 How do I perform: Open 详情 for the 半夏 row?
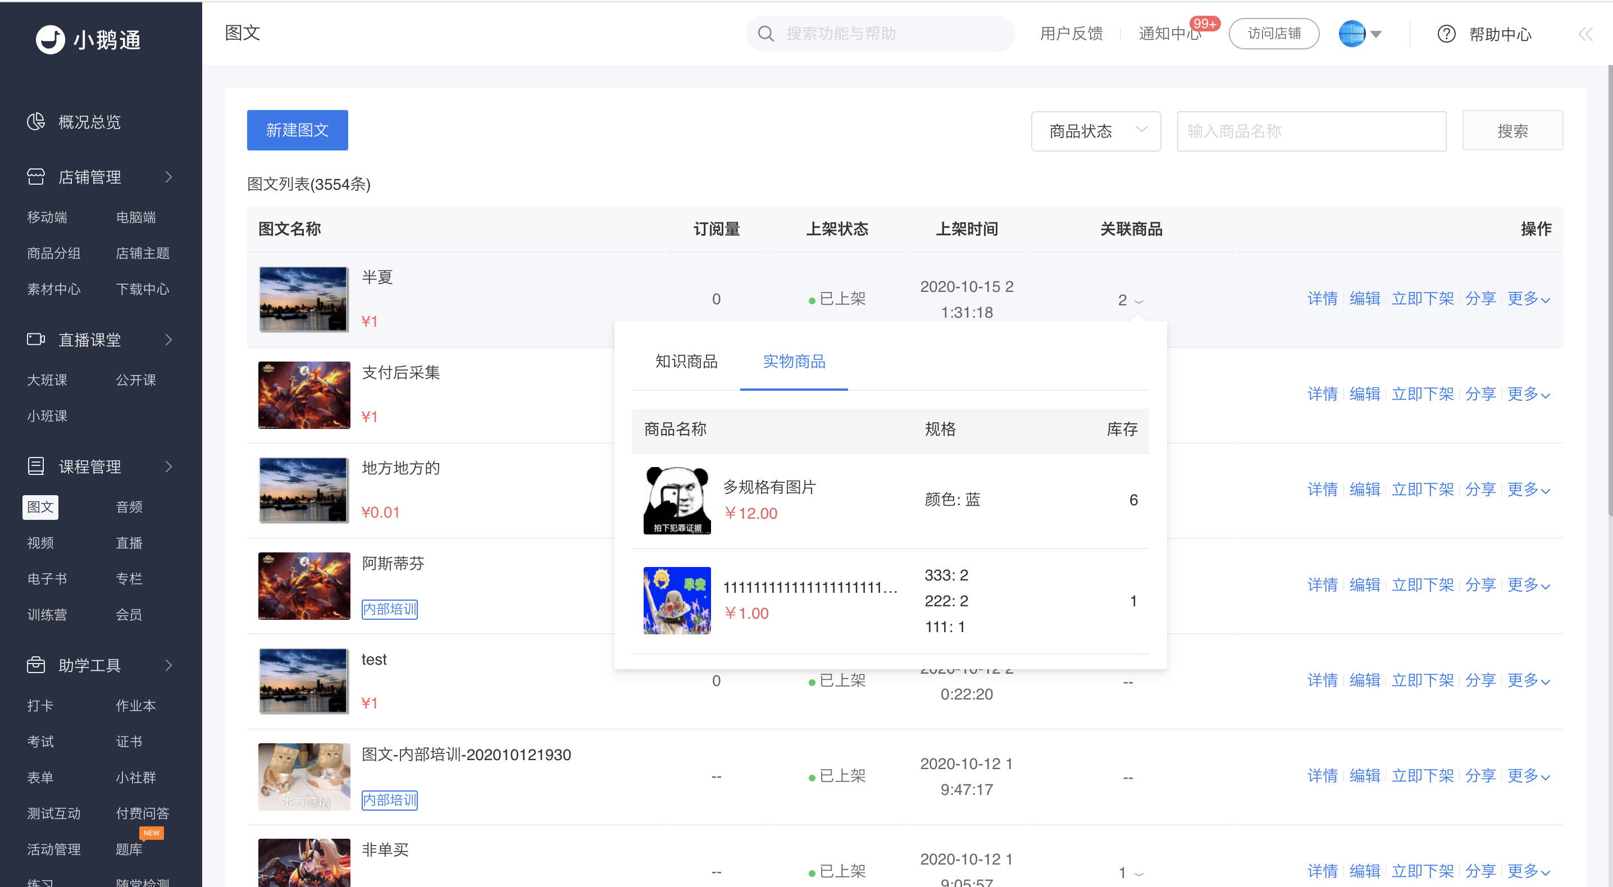[x=1322, y=299]
